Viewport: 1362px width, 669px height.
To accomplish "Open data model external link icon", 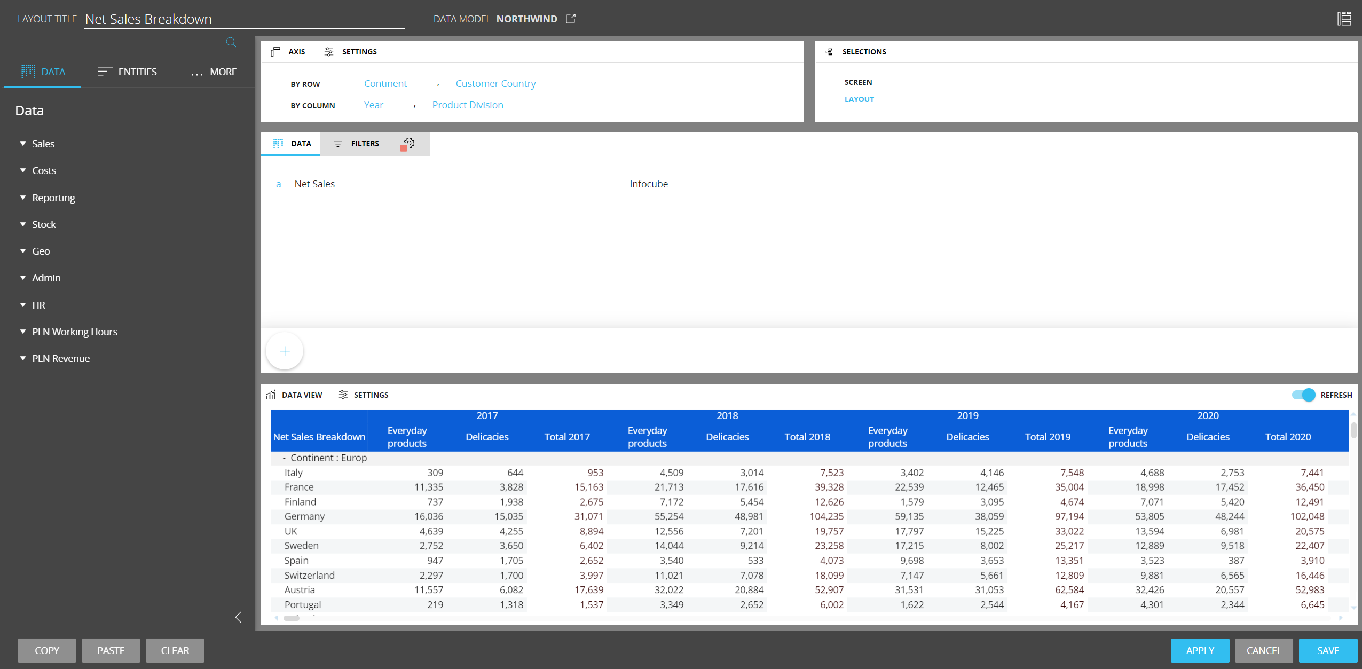I will [x=571, y=19].
